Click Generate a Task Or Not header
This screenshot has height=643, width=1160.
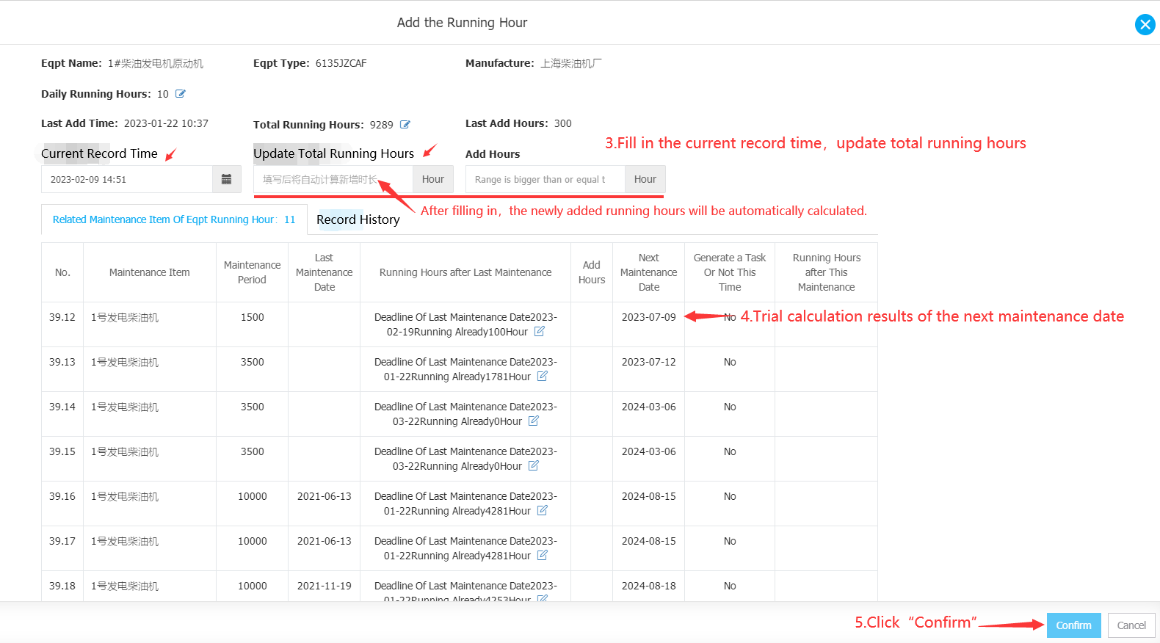pos(730,272)
